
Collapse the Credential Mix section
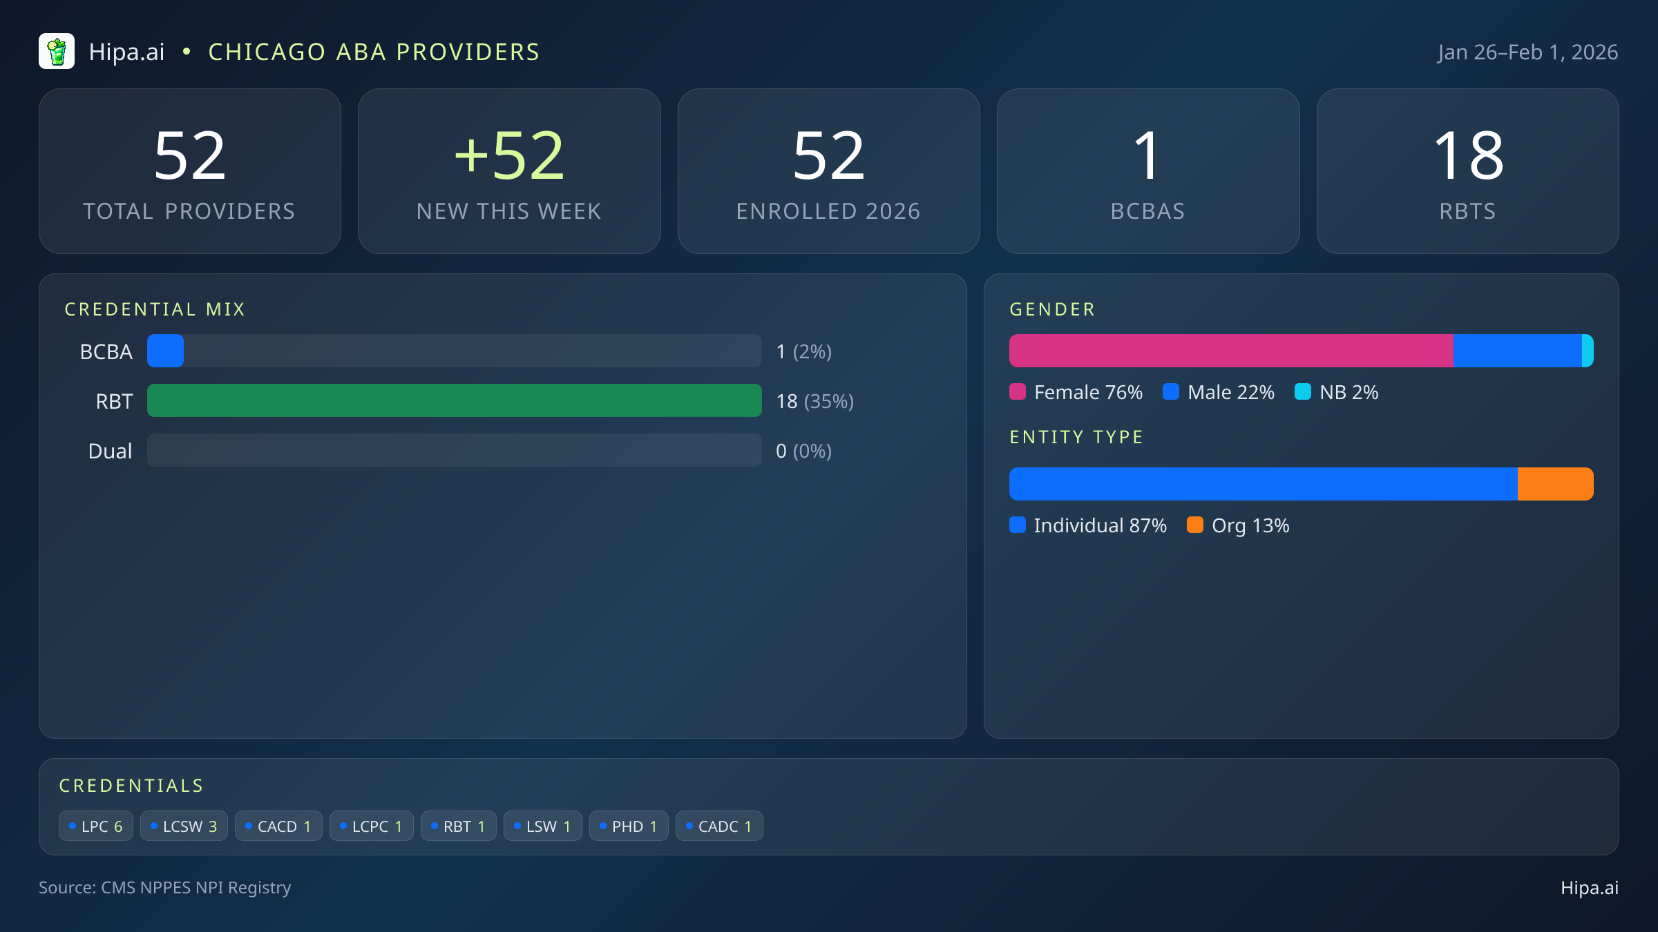click(x=155, y=309)
